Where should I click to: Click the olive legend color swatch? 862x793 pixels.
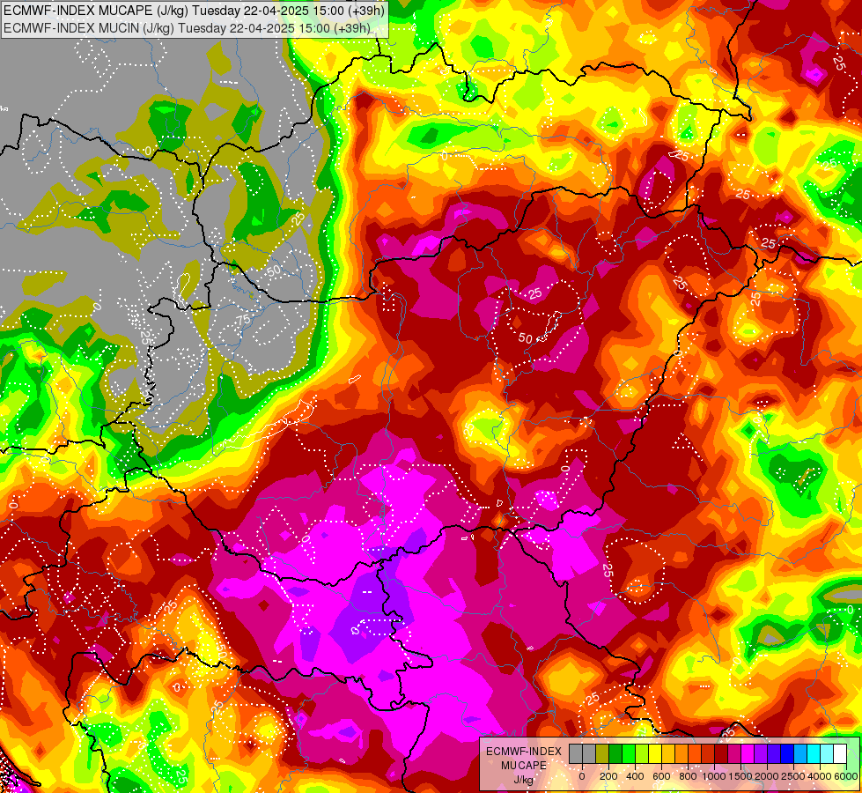[x=602, y=753]
